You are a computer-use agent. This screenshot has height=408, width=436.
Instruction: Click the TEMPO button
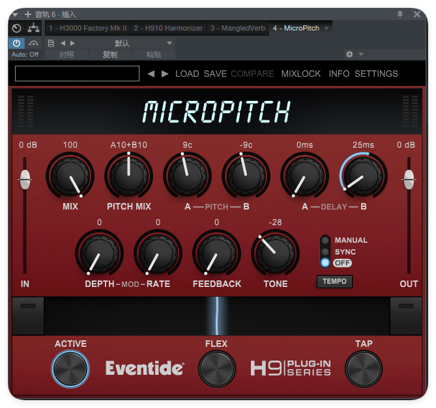[x=334, y=282]
